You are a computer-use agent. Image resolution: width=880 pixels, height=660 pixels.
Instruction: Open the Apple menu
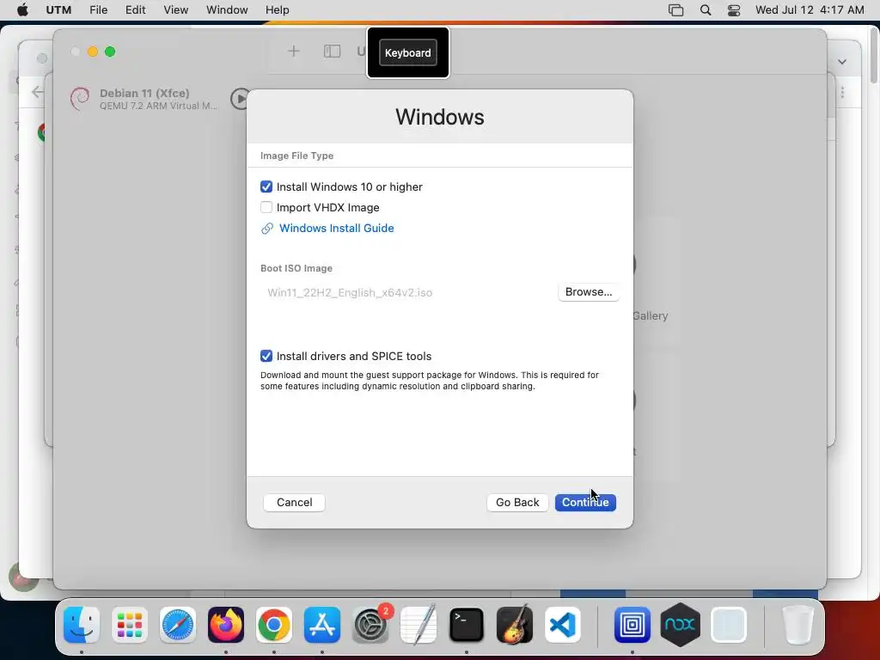pyautogui.click(x=22, y=10)
